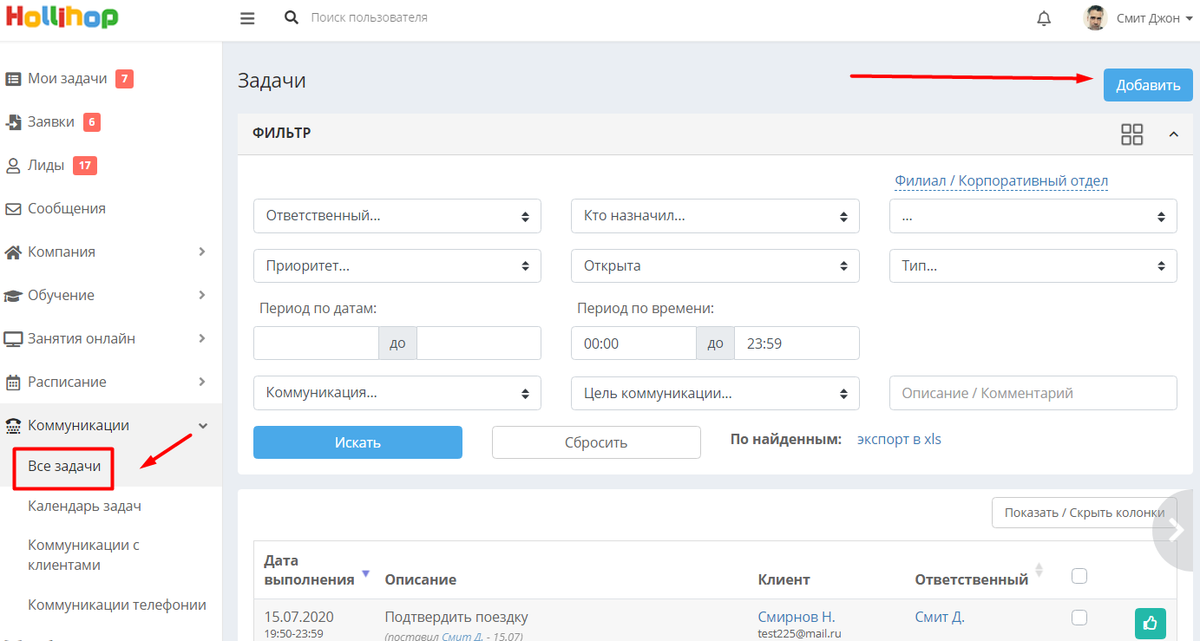Open Календарь задач submenu item
Viewport: 1200px width, 641px height.
pyautogui.click(x=84, y=506)
